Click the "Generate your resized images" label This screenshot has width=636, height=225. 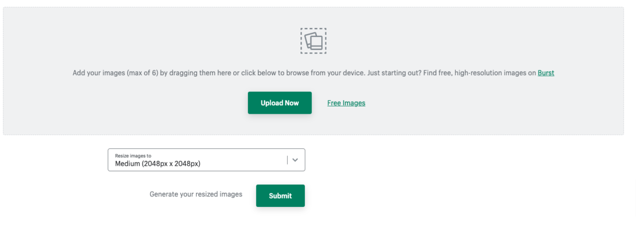(196, 194)
